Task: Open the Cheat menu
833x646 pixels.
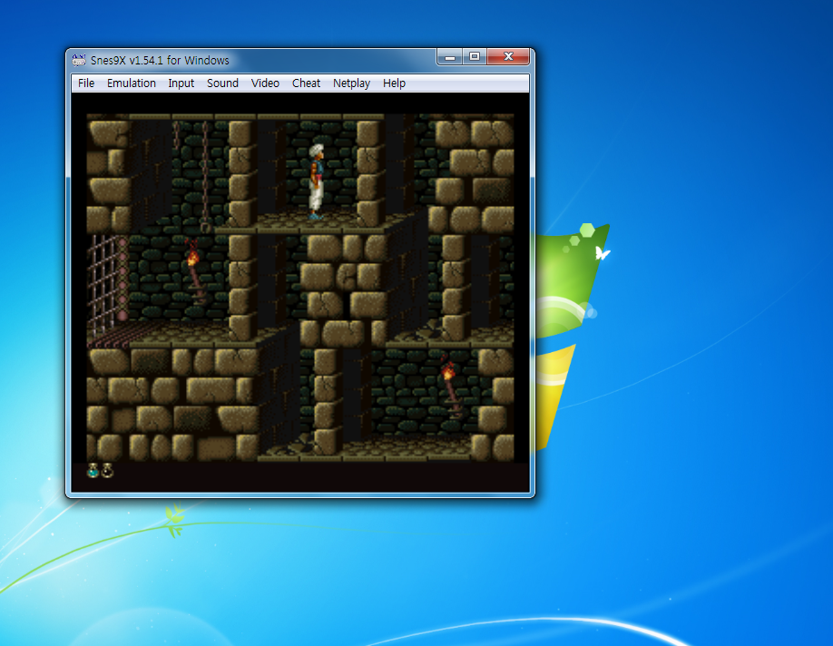Action: 306,83
